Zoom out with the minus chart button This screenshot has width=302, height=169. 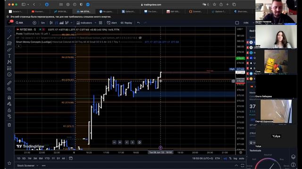(114, 142)
